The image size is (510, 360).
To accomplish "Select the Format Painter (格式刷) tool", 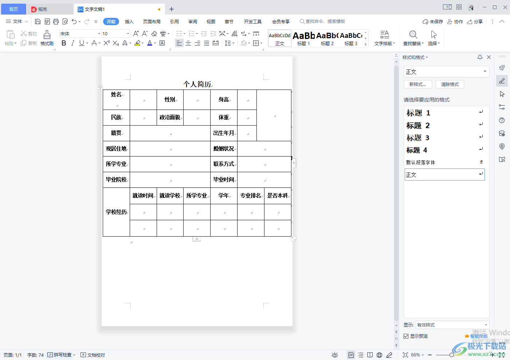I will (47, 38).
